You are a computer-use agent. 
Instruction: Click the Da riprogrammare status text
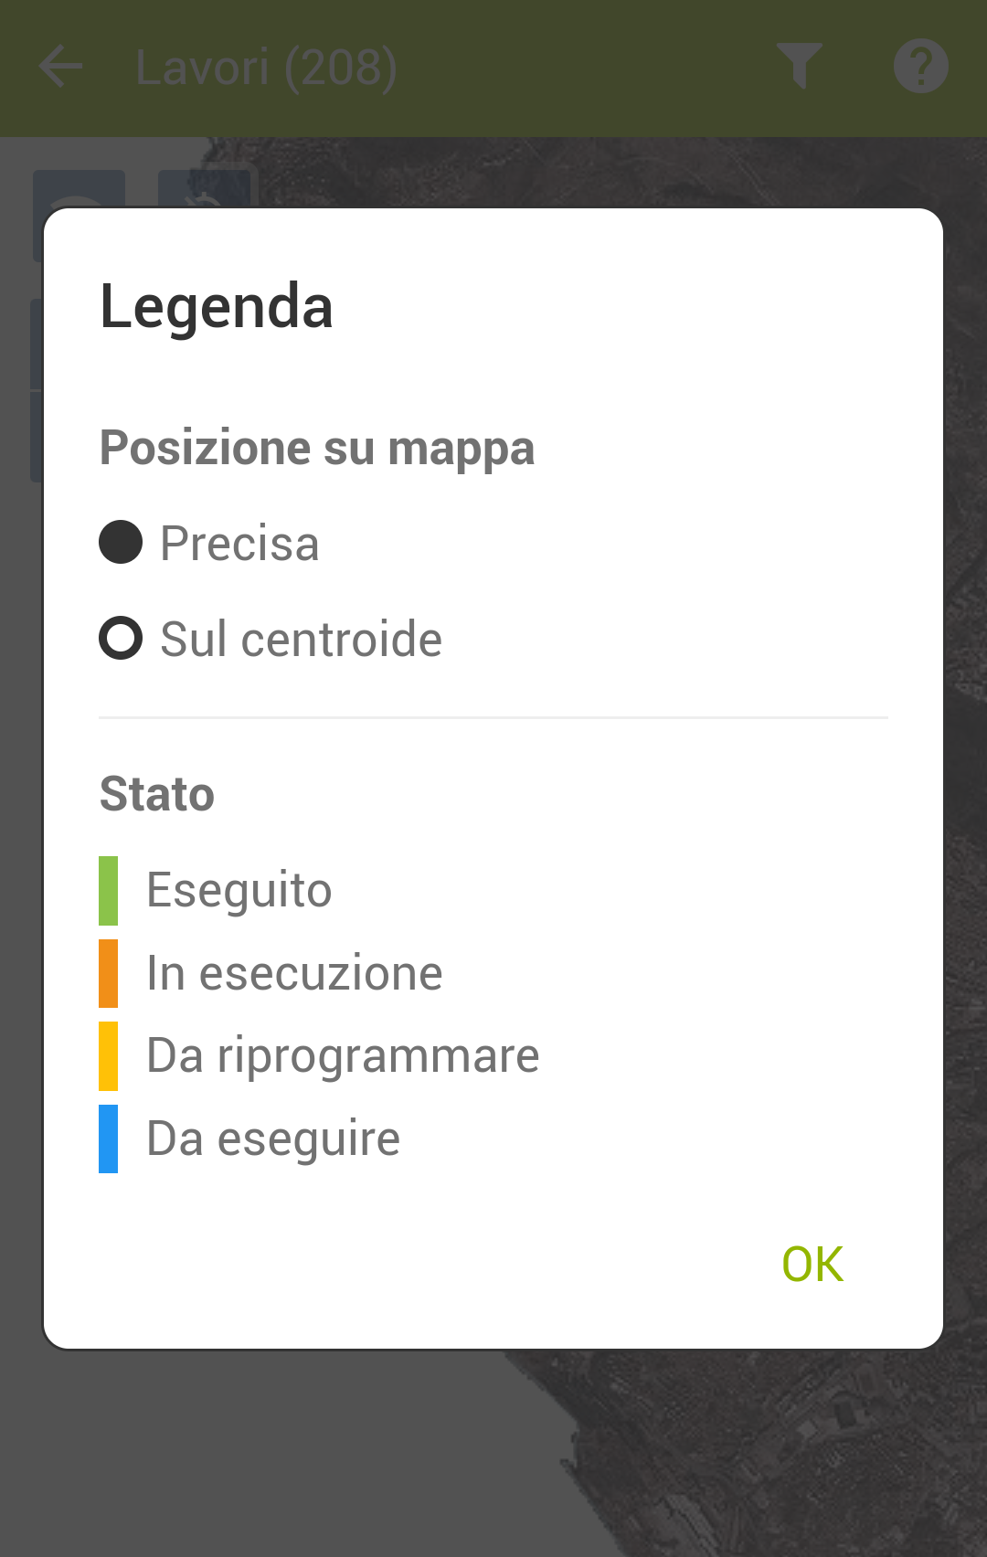[343, 1056]
